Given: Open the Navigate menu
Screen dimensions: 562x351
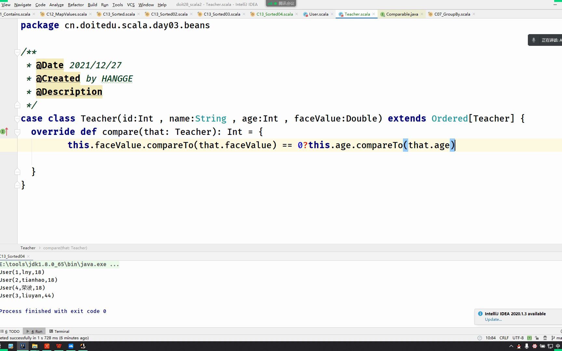Looking at the screenshot, I should pos(23,5).
